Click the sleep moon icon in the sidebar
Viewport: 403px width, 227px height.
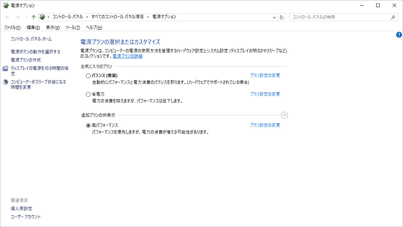[x=5, y=82]
